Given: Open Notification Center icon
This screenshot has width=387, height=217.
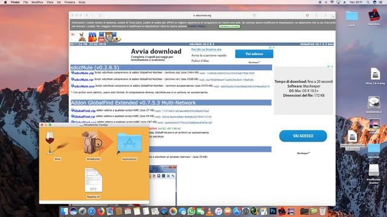Looking at the screenshot, I should 381,2.
